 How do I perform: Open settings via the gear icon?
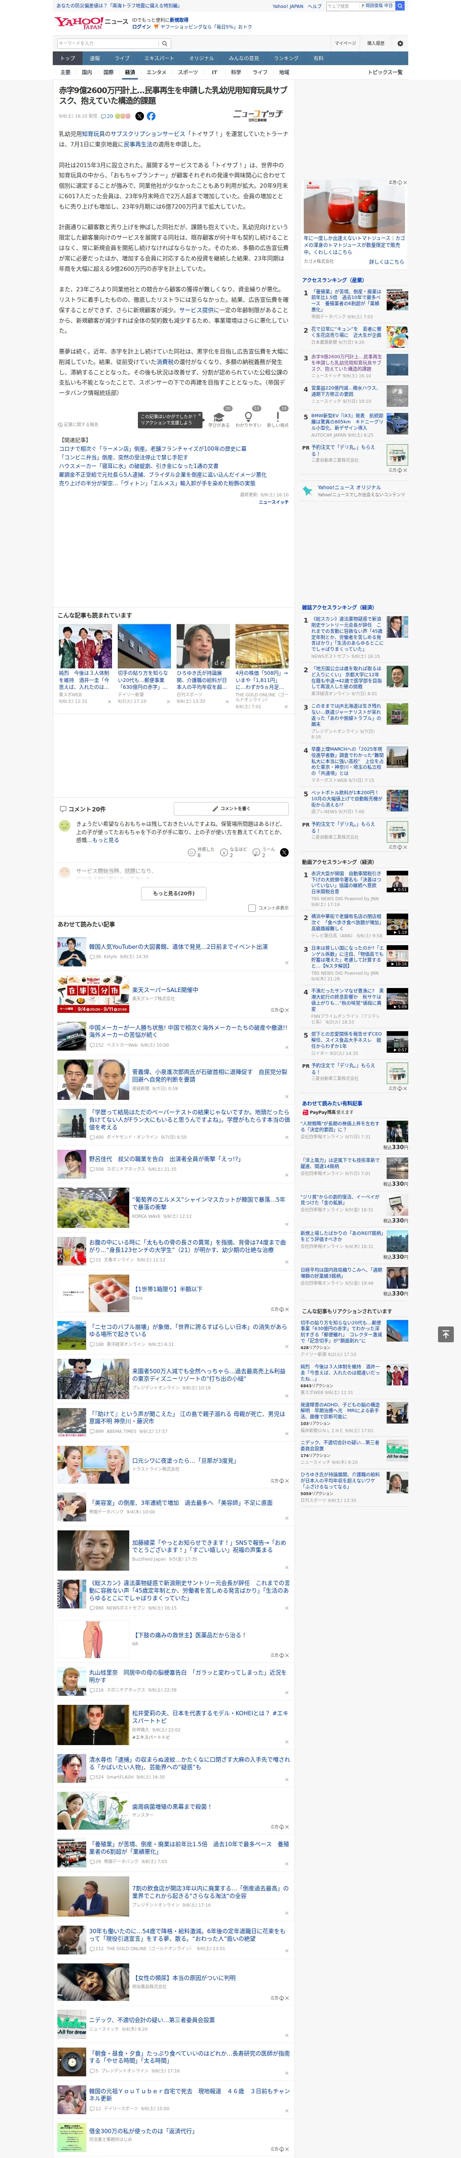click(400, 44)
